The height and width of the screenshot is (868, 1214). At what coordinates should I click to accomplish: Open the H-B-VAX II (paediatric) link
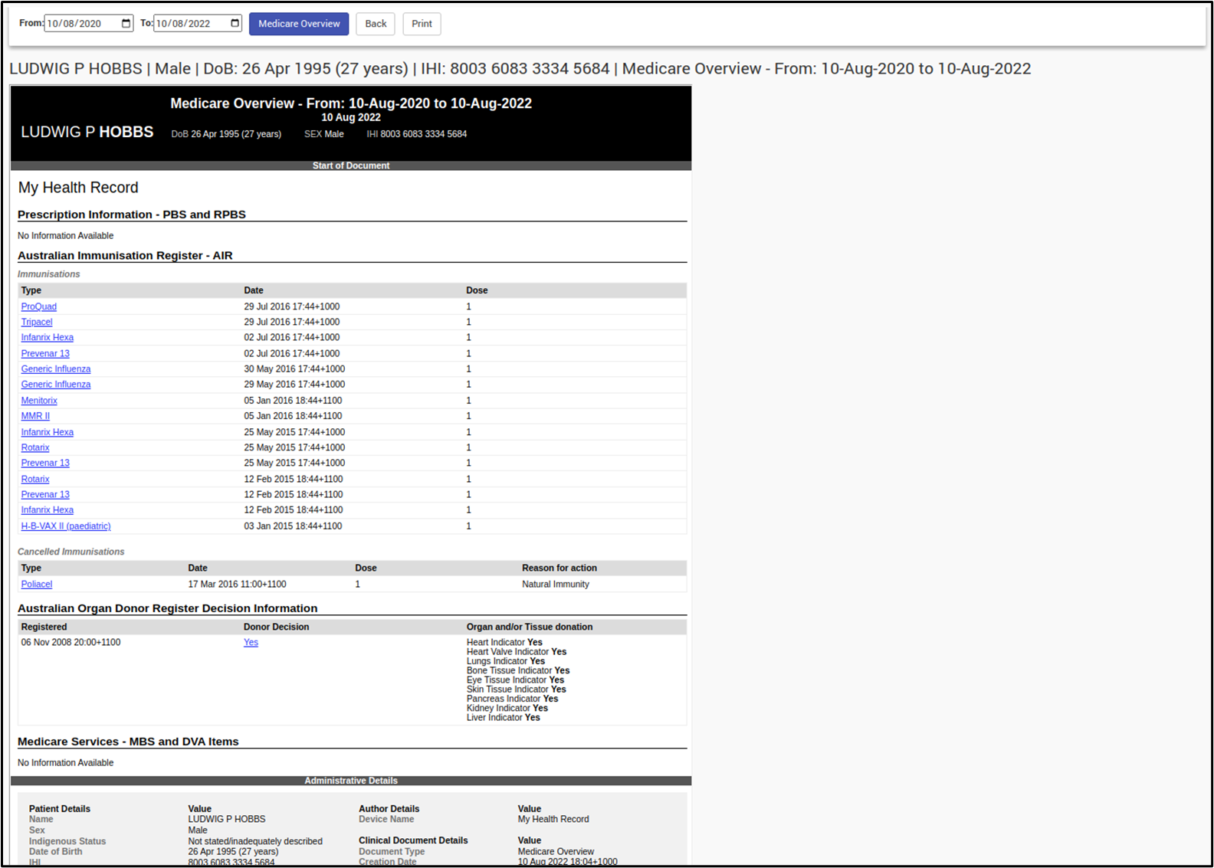coord(66,526)
